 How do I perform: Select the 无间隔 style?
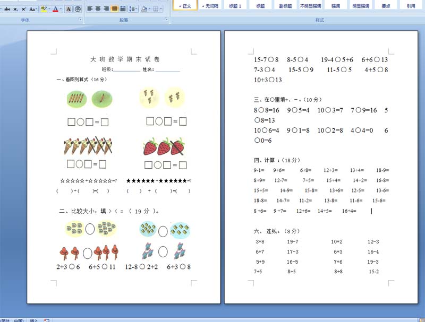(x=210, y=5)
